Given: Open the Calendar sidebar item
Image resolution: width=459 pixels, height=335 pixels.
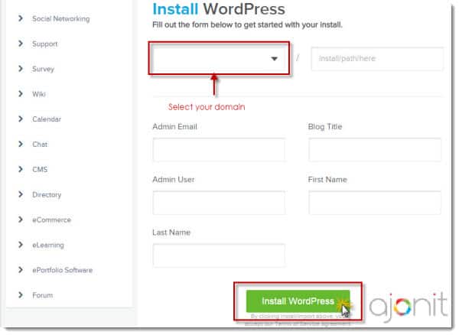Looking at the screenshot, I should 47,119.
